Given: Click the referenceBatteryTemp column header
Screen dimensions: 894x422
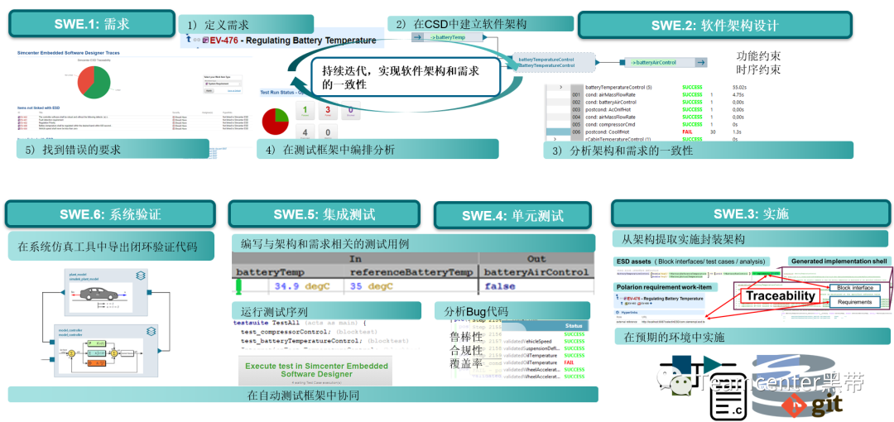Looking at the screenshot, I should coord(411,272).
